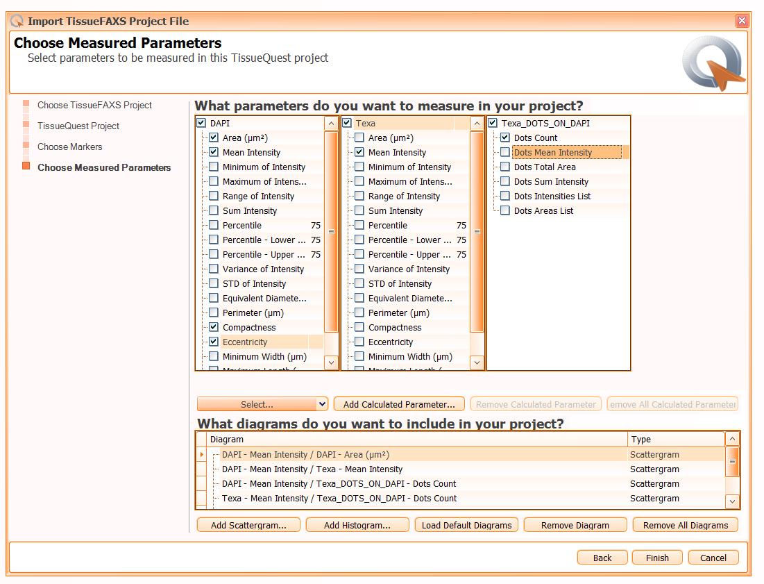Click Add Calculated Parameter... button
The width and height of the screenshot is (764, 584).
pyautogui.click(x=399, y=404)
